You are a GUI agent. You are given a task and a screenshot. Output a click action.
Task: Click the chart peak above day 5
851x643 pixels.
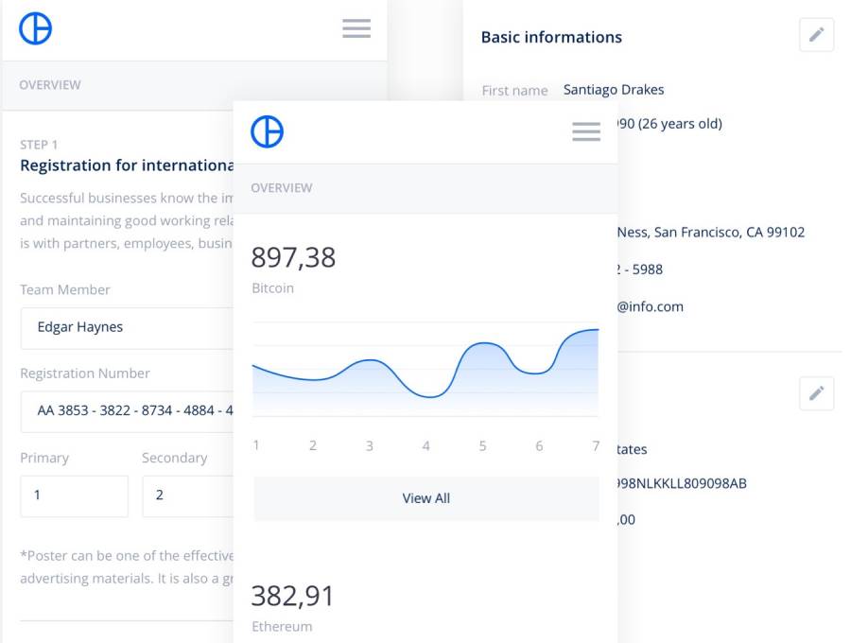tap(484, 343)
